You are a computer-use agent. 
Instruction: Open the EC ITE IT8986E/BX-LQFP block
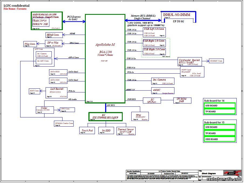tap(105, 117)
